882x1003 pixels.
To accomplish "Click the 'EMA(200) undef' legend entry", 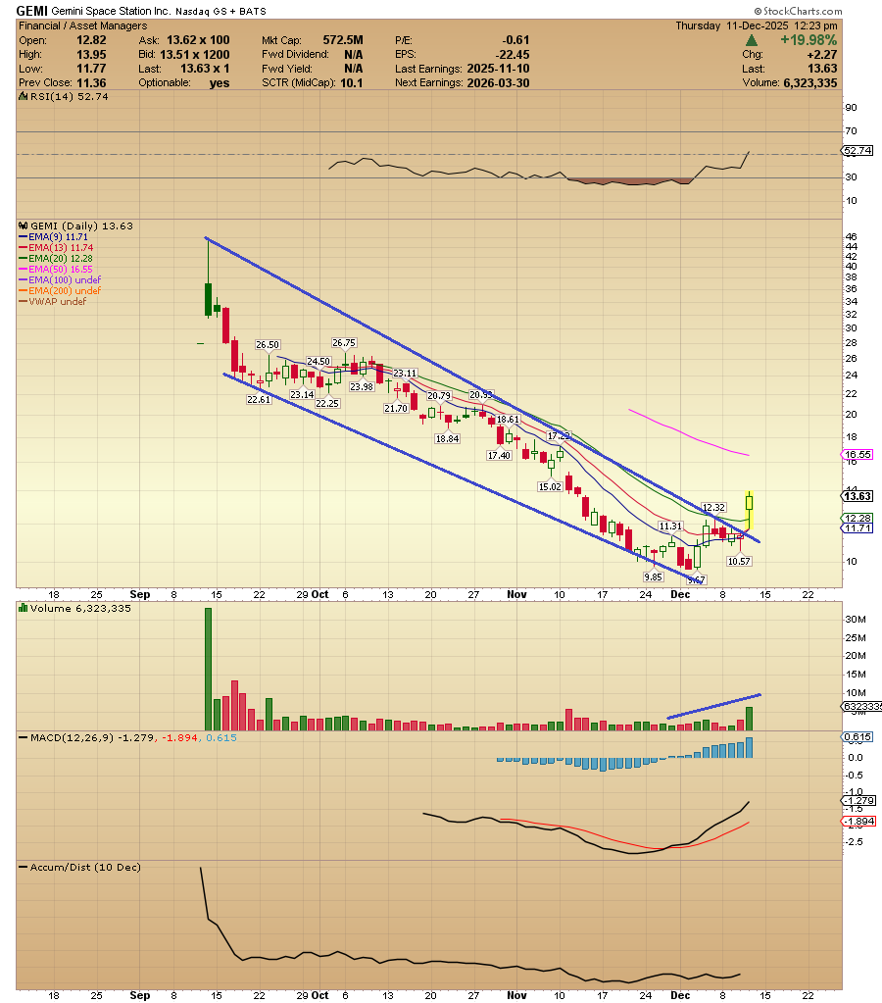I will (x=60, y=290).
